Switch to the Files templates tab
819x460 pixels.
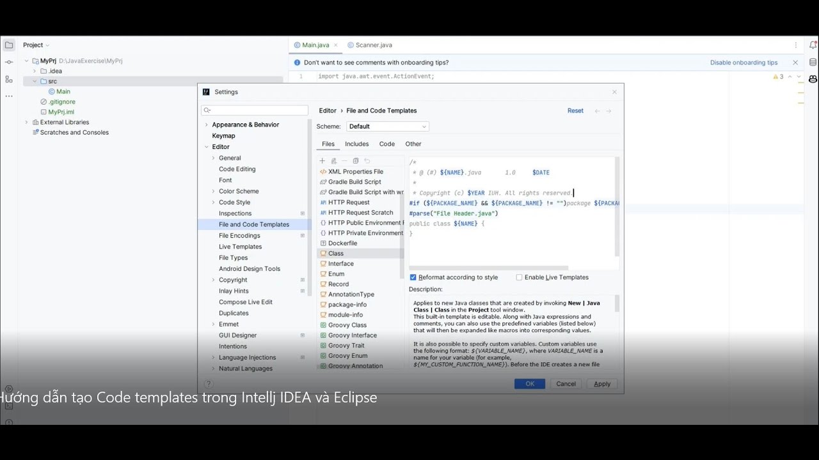tap(328, 144)
